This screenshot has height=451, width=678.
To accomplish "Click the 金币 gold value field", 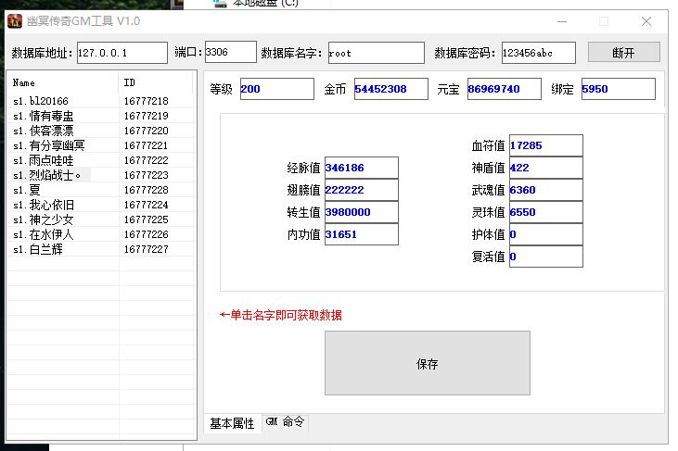I will pyautogui.click(x=390, y=89).
